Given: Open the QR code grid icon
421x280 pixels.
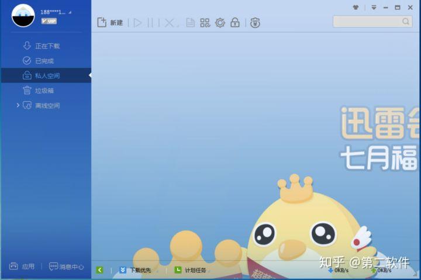Looking at the screenshot, I should click(205, 23).
